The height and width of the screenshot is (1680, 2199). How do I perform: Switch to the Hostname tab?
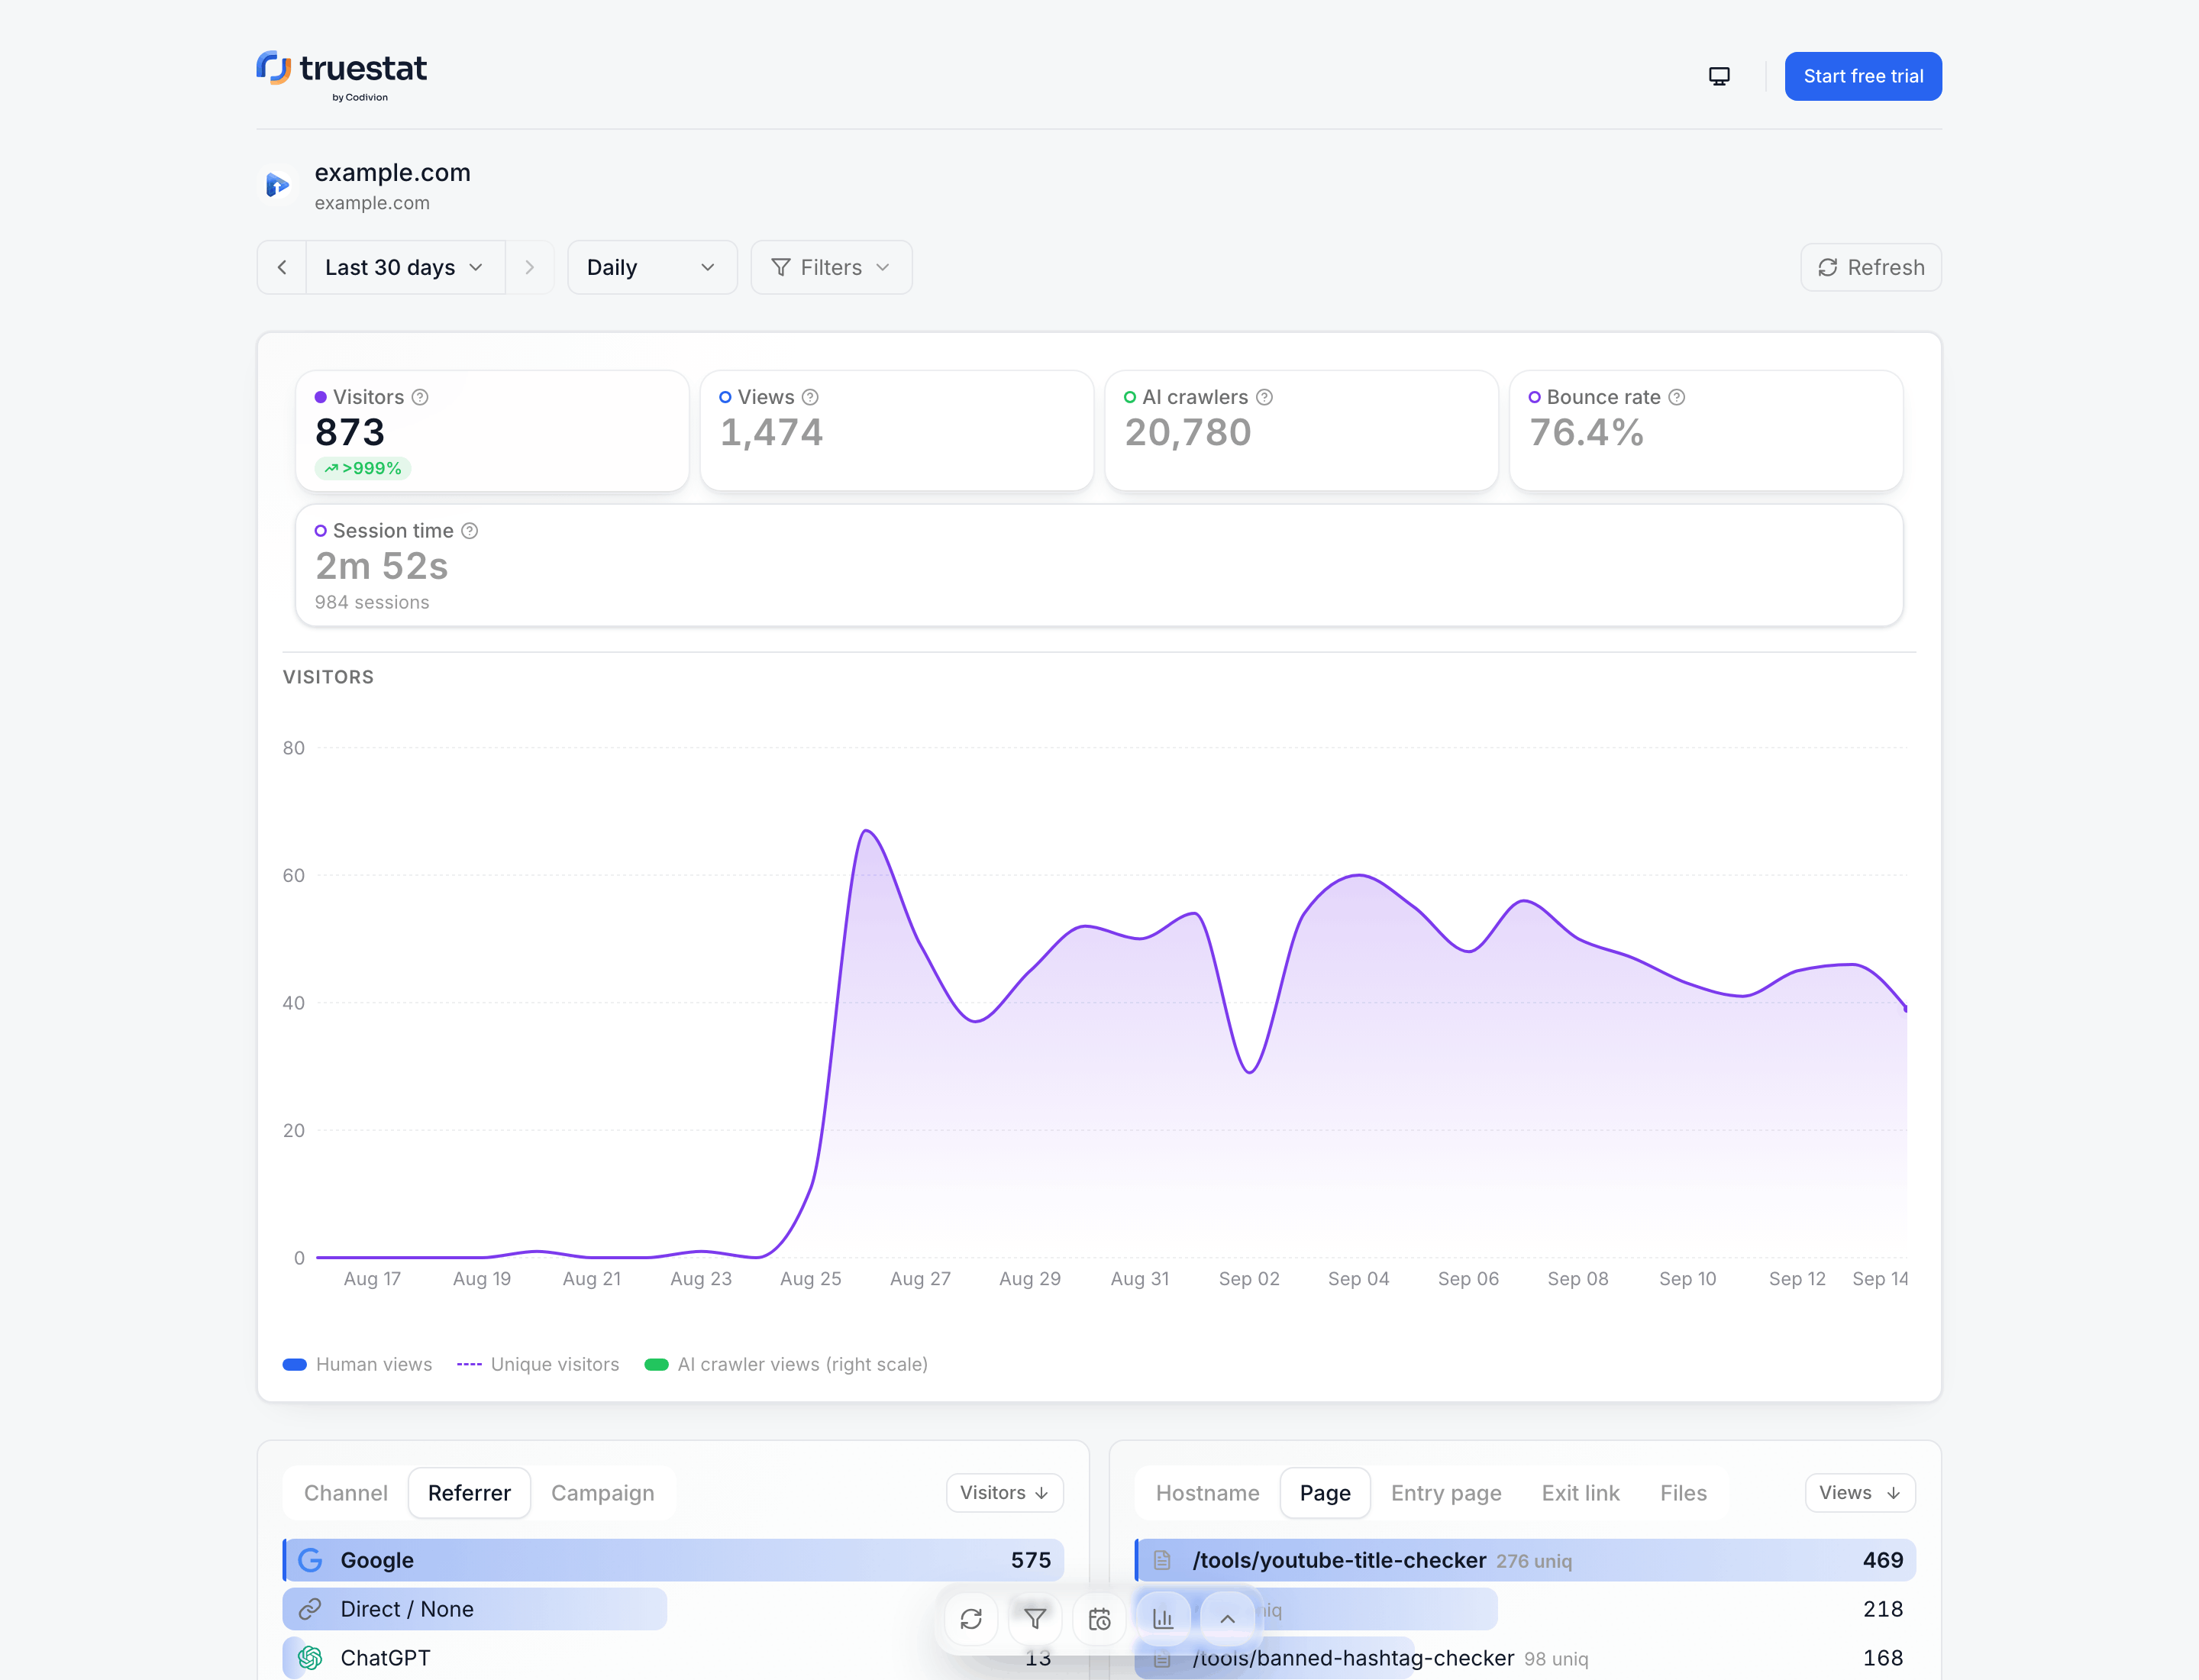pyautogui.click(x=1207, y=1493)
